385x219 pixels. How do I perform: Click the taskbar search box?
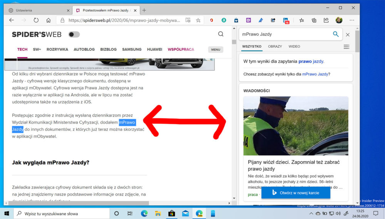tap(62, 214)
